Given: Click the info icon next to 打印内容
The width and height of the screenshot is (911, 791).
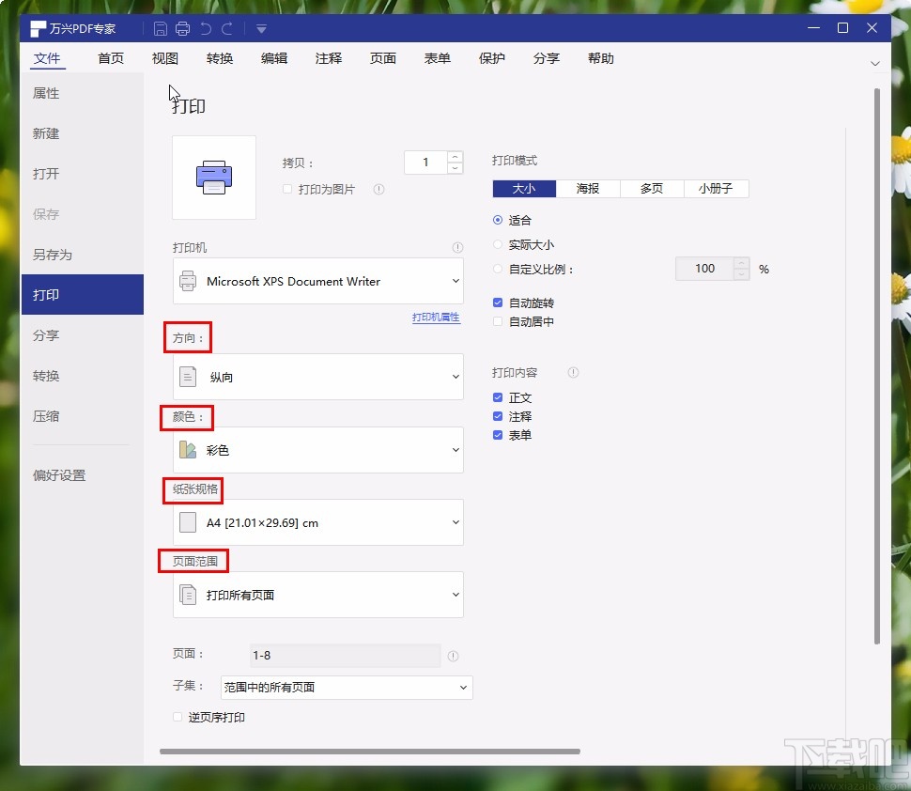Looking at the screenshot, I should [573, 372].
